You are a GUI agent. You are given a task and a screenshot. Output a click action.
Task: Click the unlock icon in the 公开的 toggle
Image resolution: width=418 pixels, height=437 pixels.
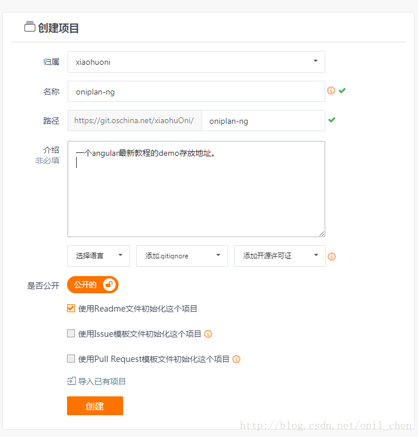(x=109, y=285)
